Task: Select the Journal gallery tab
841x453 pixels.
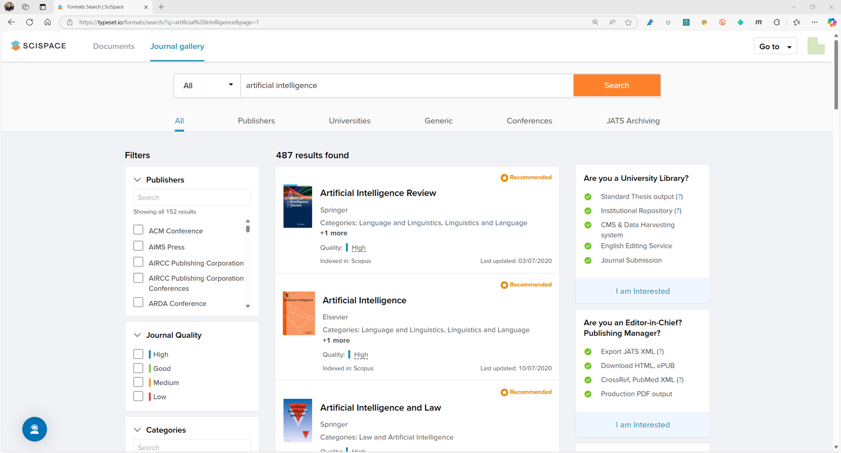Action: coord(177,46)
